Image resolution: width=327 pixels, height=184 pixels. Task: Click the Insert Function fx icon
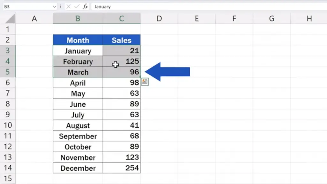[x=85, y=6]
